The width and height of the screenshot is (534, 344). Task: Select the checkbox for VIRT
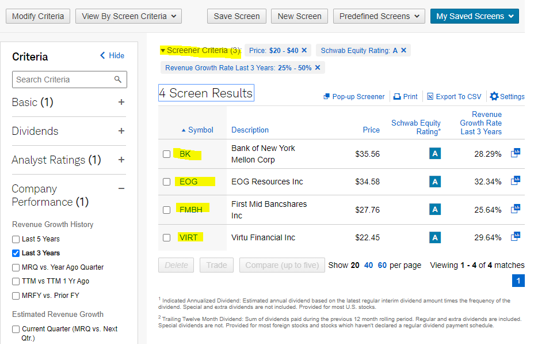click(166, 237)
